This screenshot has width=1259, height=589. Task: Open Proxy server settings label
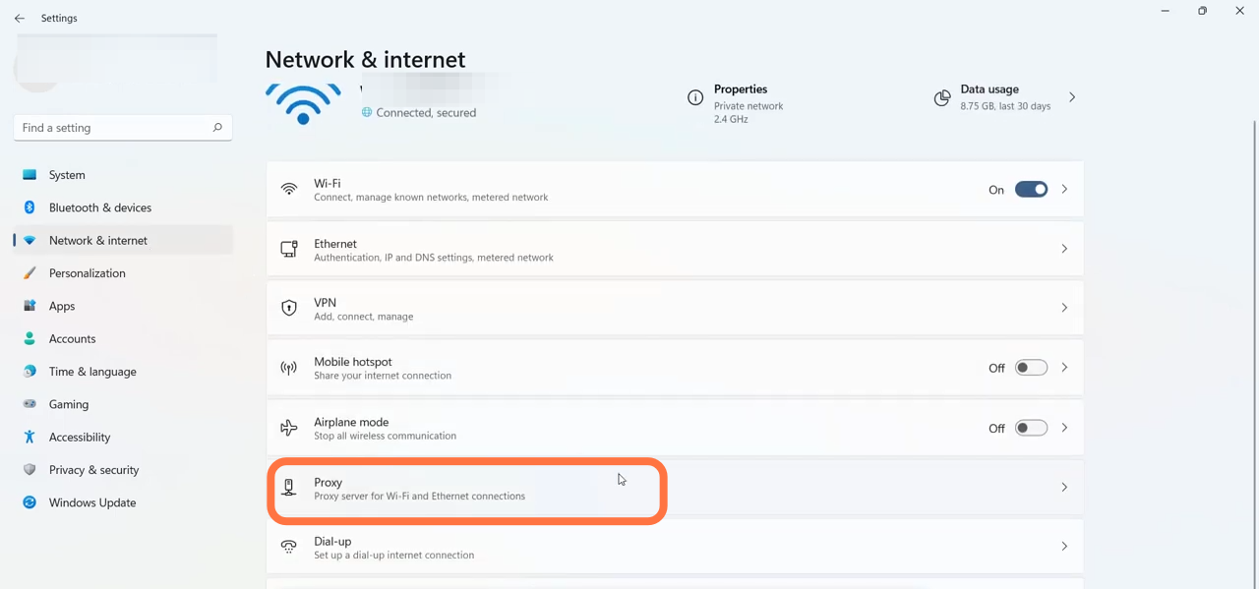(329, 482)
